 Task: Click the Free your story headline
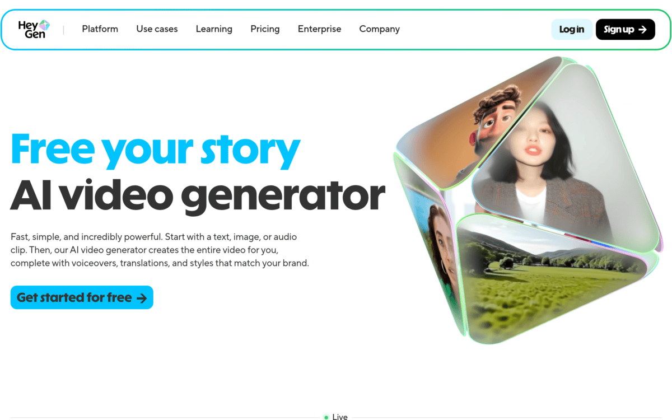pos(156,150)
